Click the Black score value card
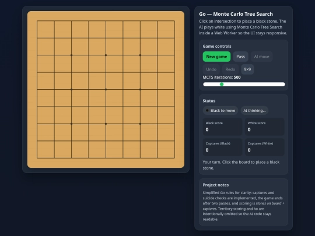Viewport: 315px width, 236px height. (x=222, y=126)
